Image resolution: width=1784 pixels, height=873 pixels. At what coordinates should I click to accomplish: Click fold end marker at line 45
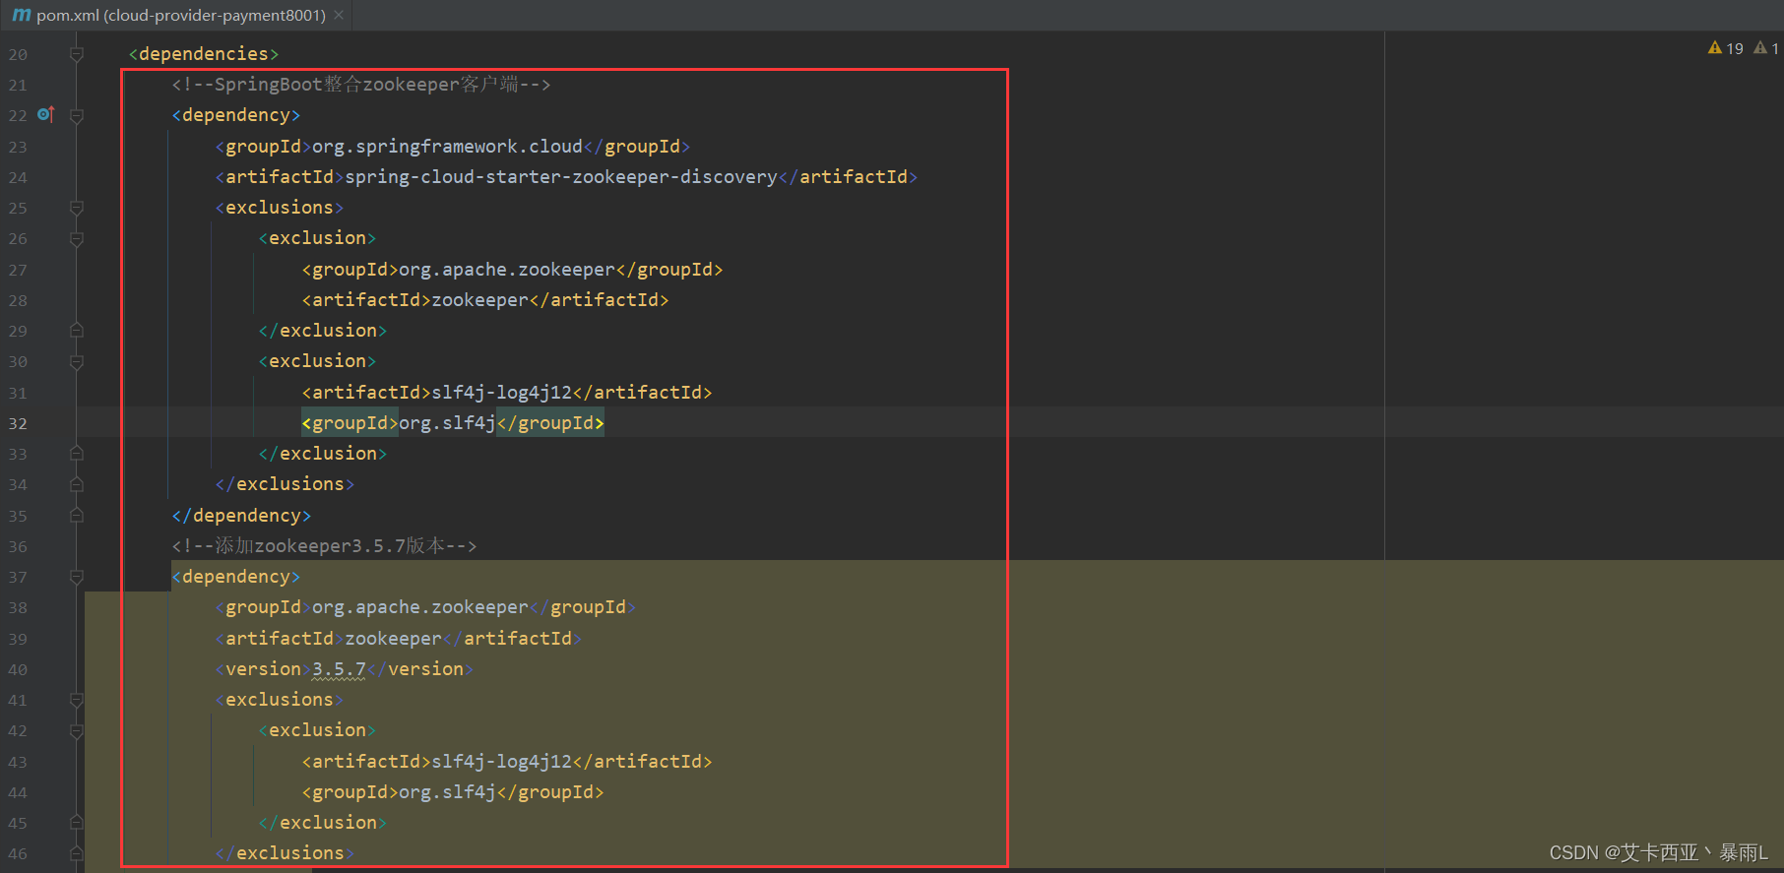click(77, 823)
